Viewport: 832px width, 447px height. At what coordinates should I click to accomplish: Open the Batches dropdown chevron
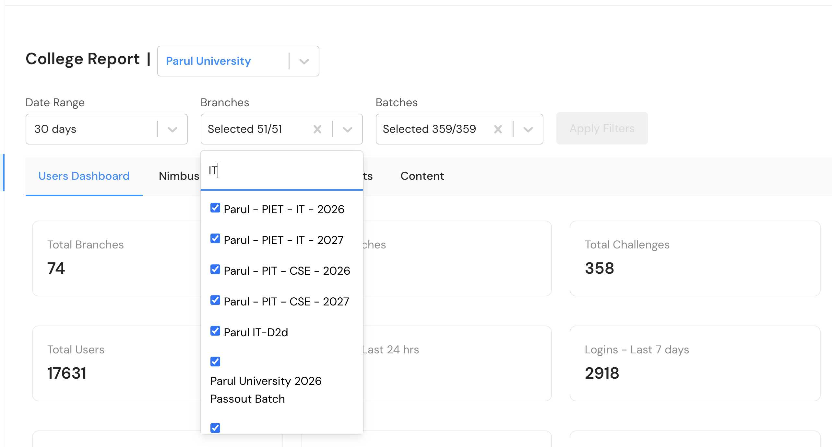click(528, 129)
